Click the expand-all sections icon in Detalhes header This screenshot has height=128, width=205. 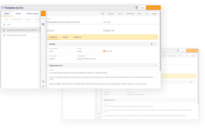tap(152, 44)
